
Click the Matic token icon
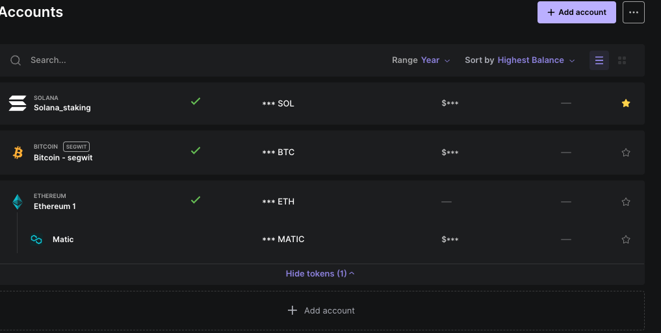36,240
